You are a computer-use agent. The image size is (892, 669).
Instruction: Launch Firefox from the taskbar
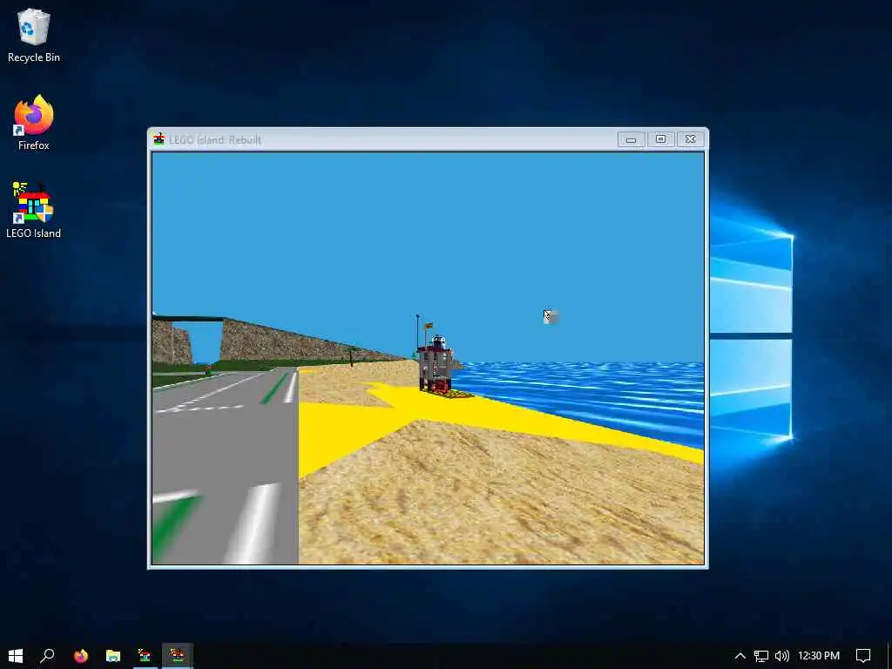coord(81,655)
